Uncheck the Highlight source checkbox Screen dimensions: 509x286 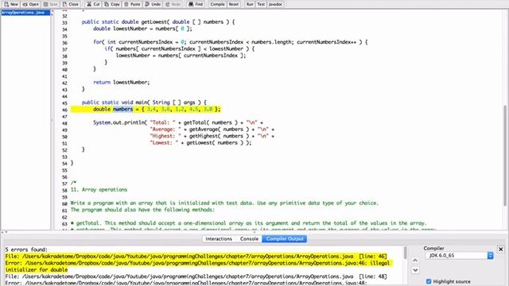click(x=429, y=281)
